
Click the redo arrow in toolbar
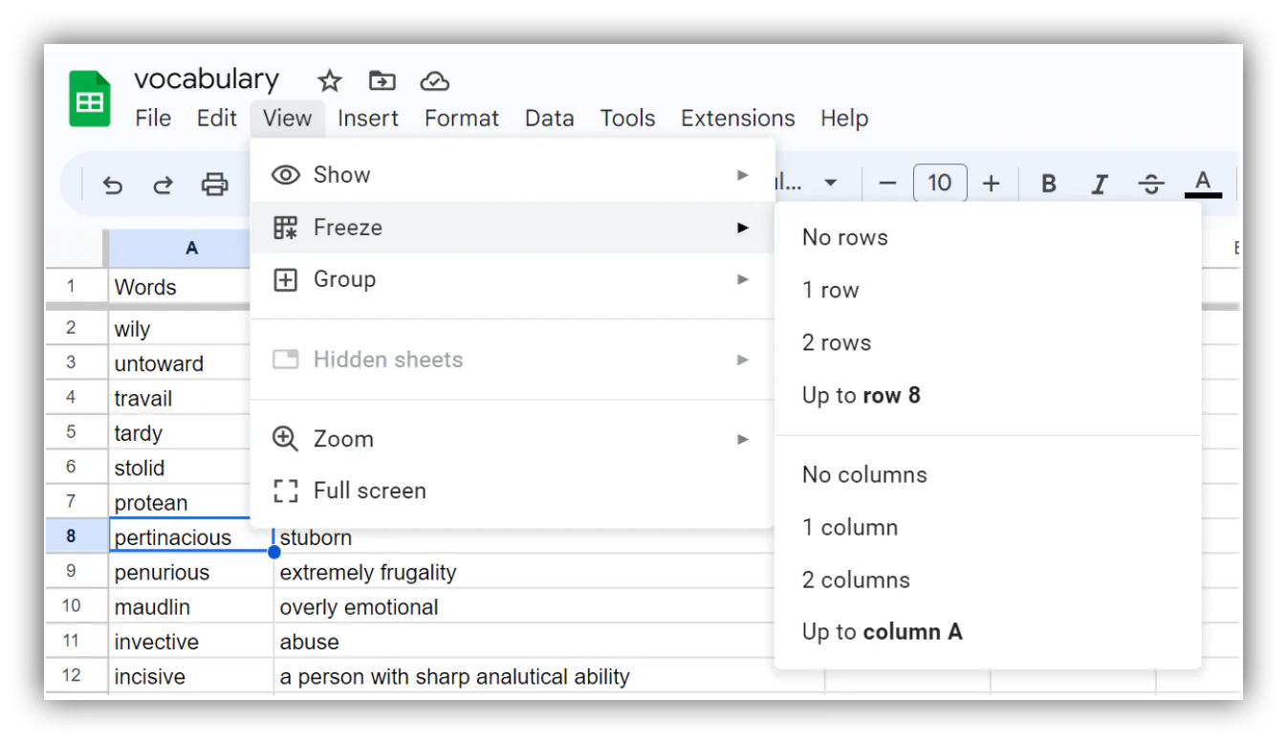pyautogui.click(x=164, y=185)
